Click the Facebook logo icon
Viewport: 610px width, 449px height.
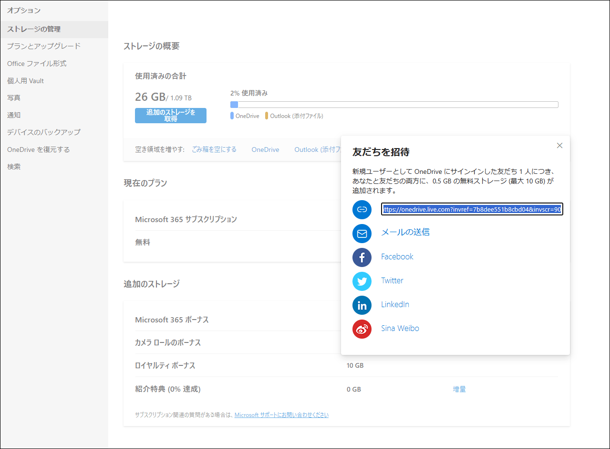tap(362, 257)
